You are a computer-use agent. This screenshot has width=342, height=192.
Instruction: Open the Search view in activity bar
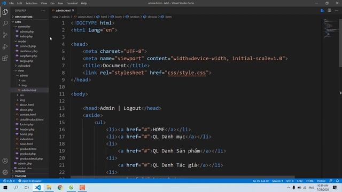pos(5,23)
